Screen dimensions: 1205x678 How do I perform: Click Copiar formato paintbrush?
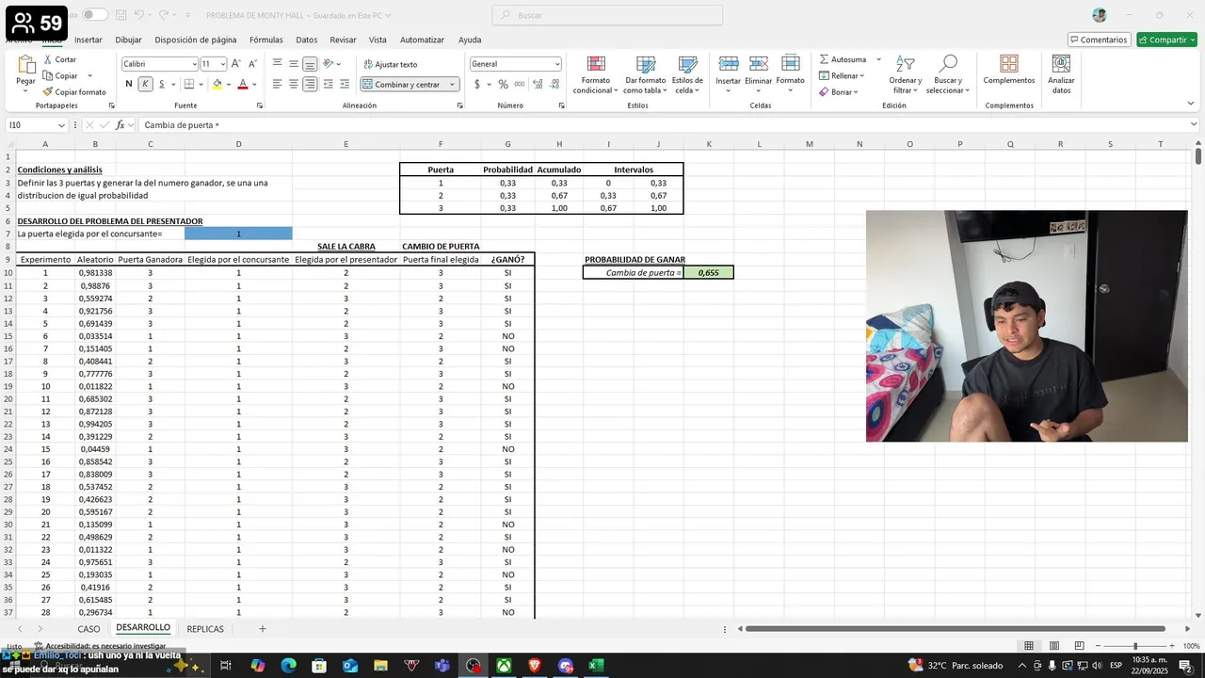tap(74, 92)
